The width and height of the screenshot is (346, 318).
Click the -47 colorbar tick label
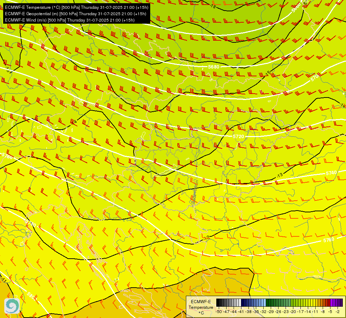[226, 312]
